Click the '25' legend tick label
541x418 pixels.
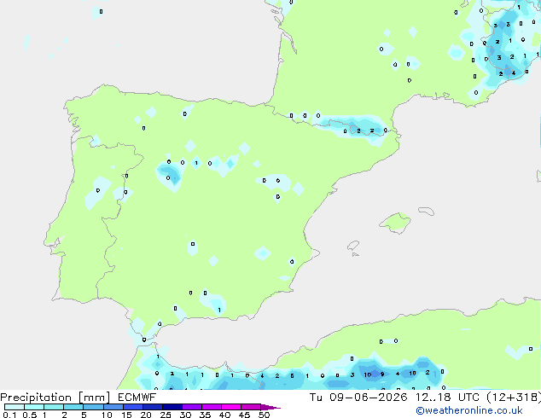[166, 415]
